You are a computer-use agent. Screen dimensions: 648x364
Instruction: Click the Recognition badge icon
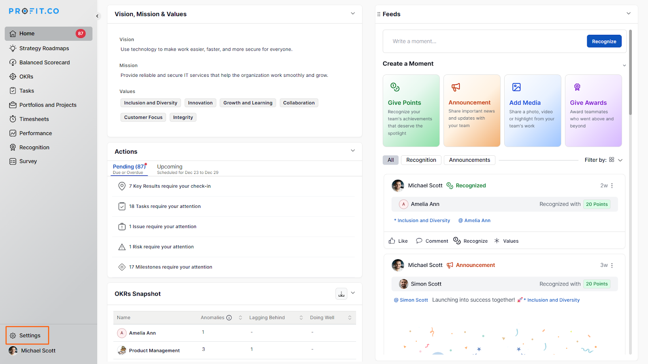pos(13,147)
